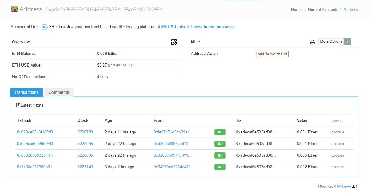Click the 'Latest 4 txns' label
The image size is (372, 196).
32,105
